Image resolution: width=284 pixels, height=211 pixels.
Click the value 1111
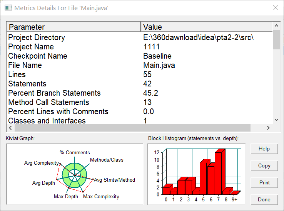coord(151,47)
